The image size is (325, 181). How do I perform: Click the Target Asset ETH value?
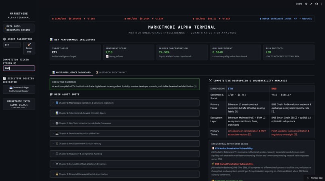[55, 52]
